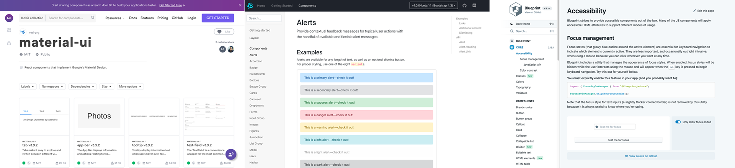
Task: Click the Test me for focus button
Action: (618, 140)
